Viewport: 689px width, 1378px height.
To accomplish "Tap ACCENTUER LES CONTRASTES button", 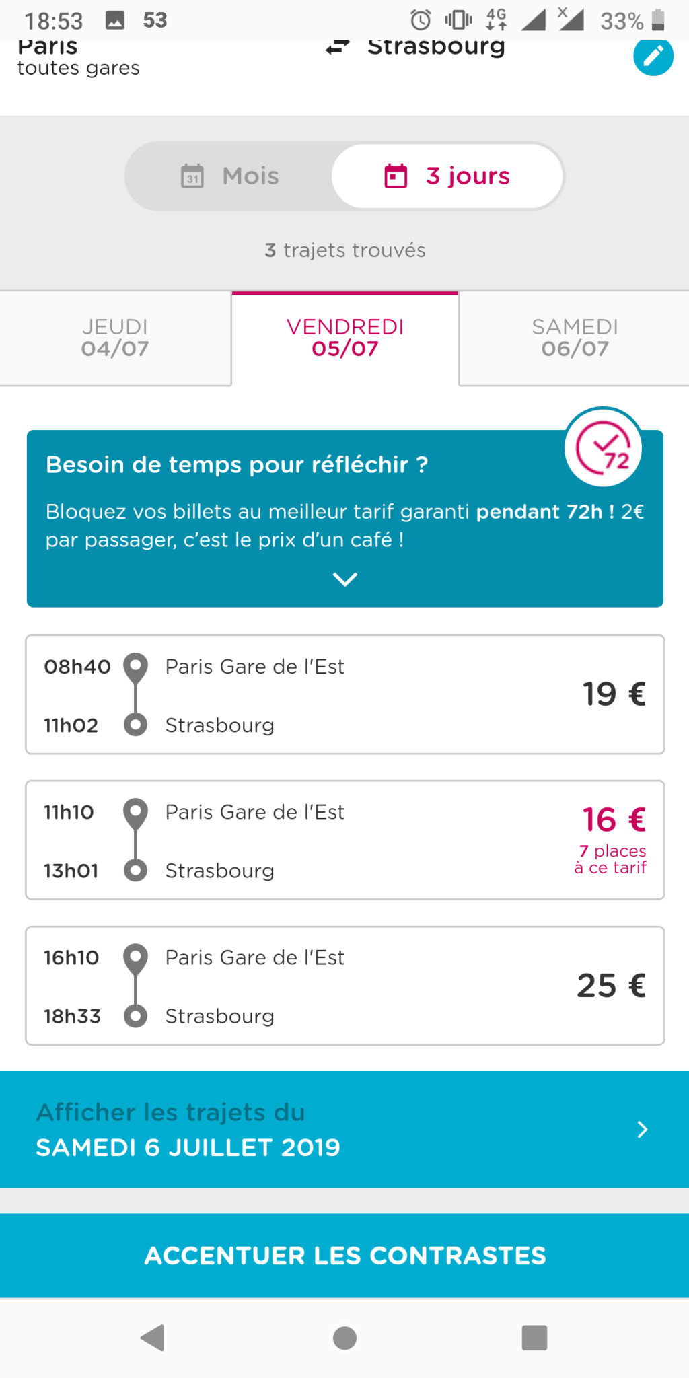I will (344, 1256).
